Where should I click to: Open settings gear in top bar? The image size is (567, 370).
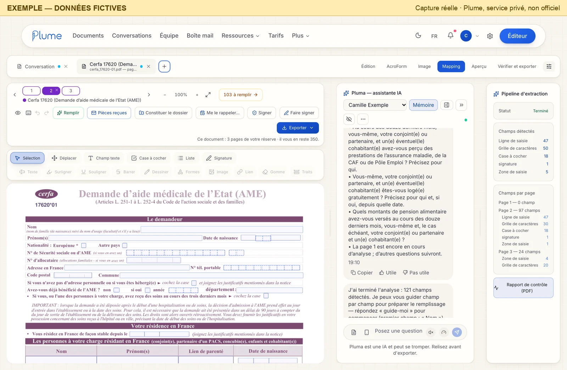[x=490, y=36]
